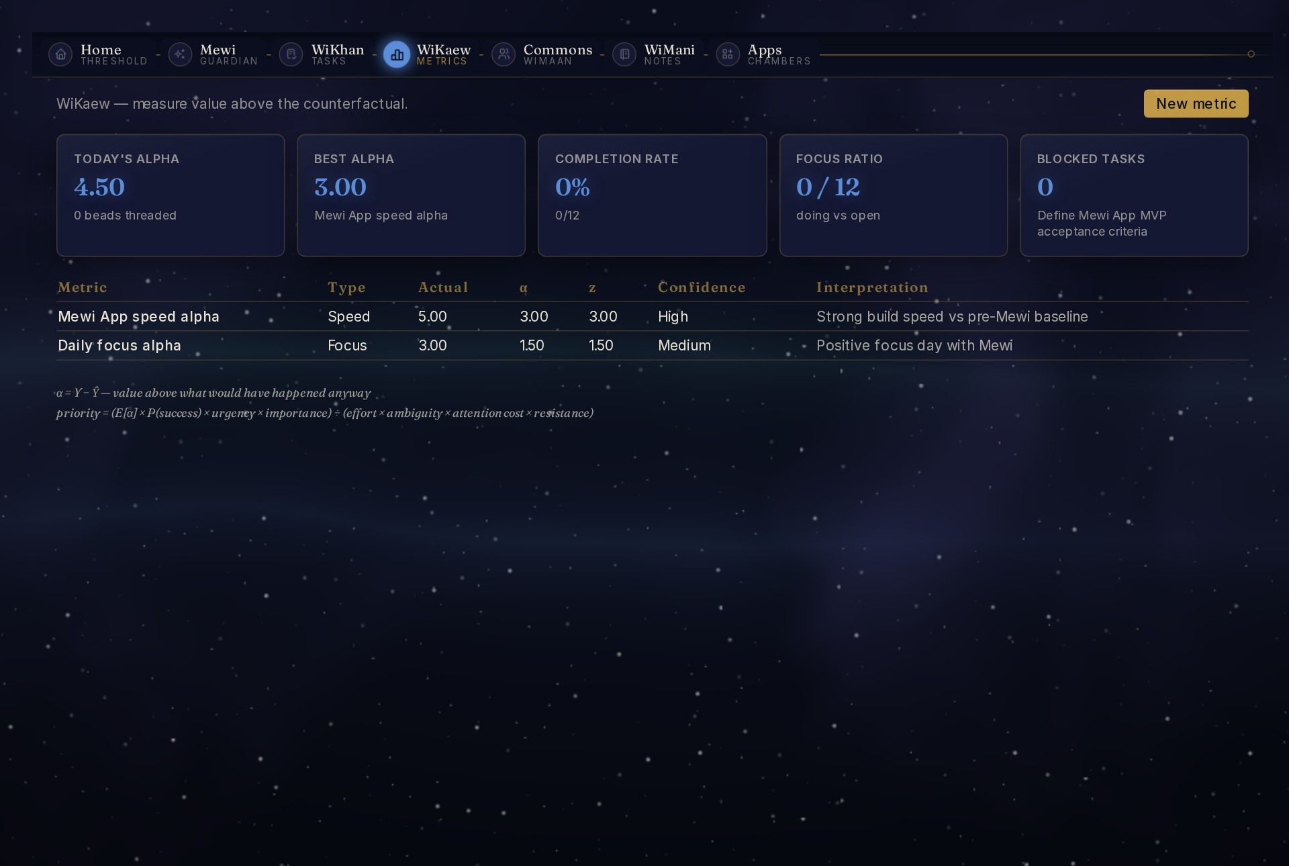Sort by the Confidence column header
Screen dimensions: 1289x866
(702, 287)
